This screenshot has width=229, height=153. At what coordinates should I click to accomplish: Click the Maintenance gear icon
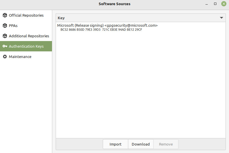click(5, 57)
